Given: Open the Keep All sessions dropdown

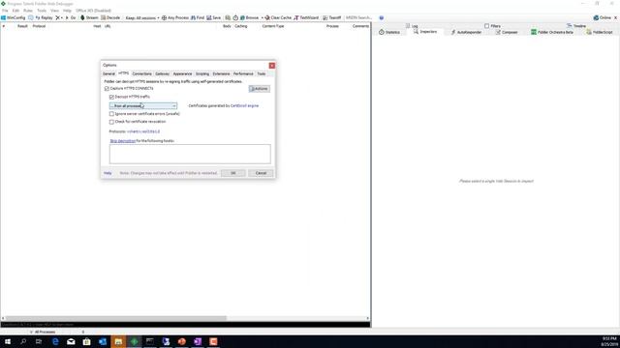Looking at the screenshot, I should (142, 17).
